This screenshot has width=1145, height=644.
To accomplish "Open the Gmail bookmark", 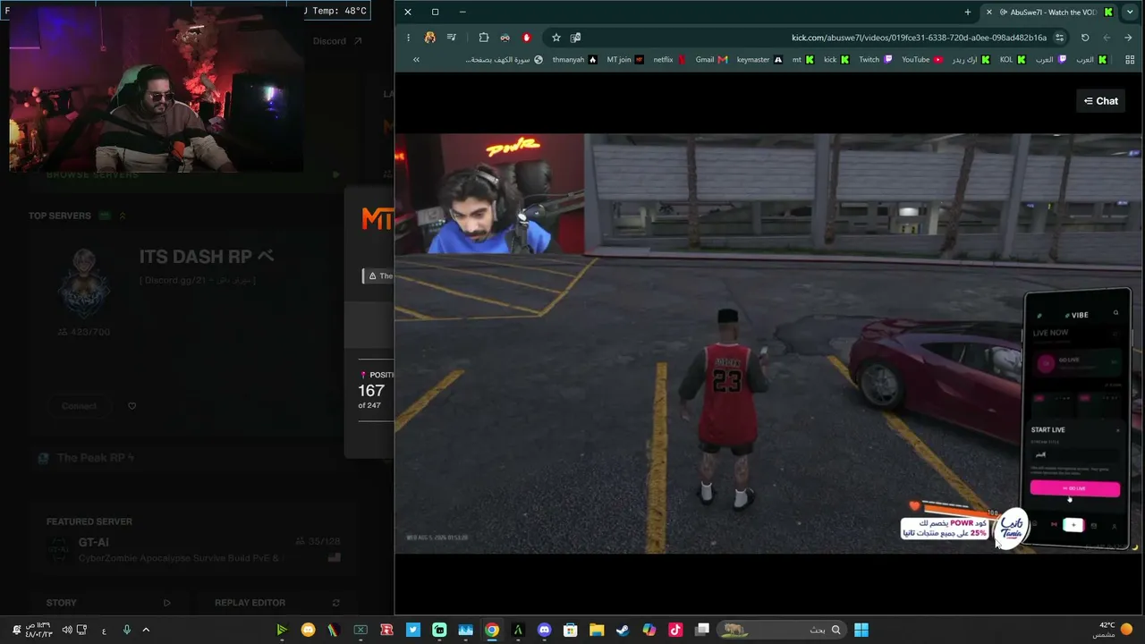I will pyautogui.click(x=712, y=60).
